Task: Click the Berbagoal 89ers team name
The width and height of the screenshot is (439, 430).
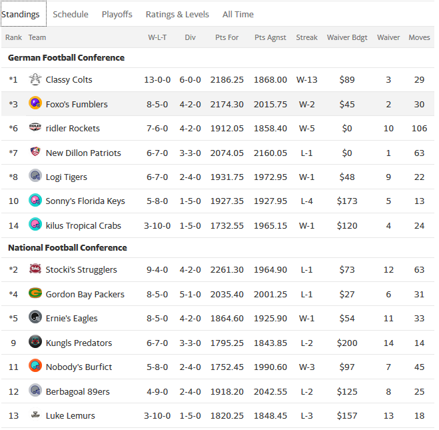Action: click(76, 391)
